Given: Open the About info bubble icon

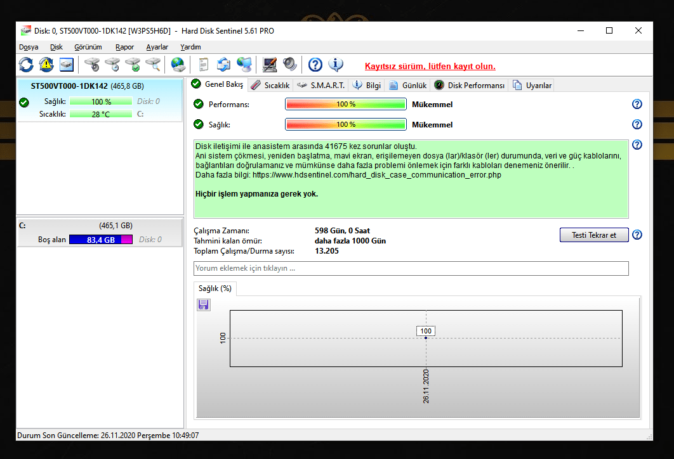Looking at the screenshot, I should coord(336,65).
